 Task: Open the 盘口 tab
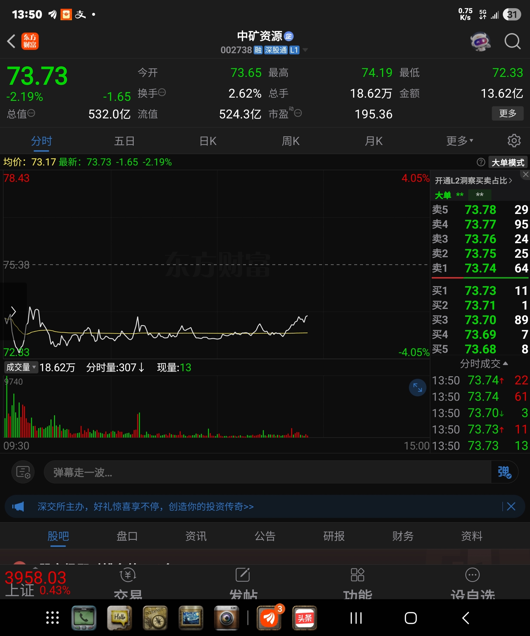(x=127, y=536)
